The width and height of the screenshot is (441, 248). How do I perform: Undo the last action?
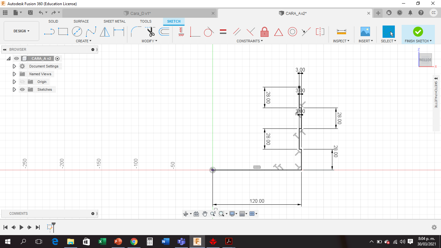pyautogui.click(x=41, y=13)
